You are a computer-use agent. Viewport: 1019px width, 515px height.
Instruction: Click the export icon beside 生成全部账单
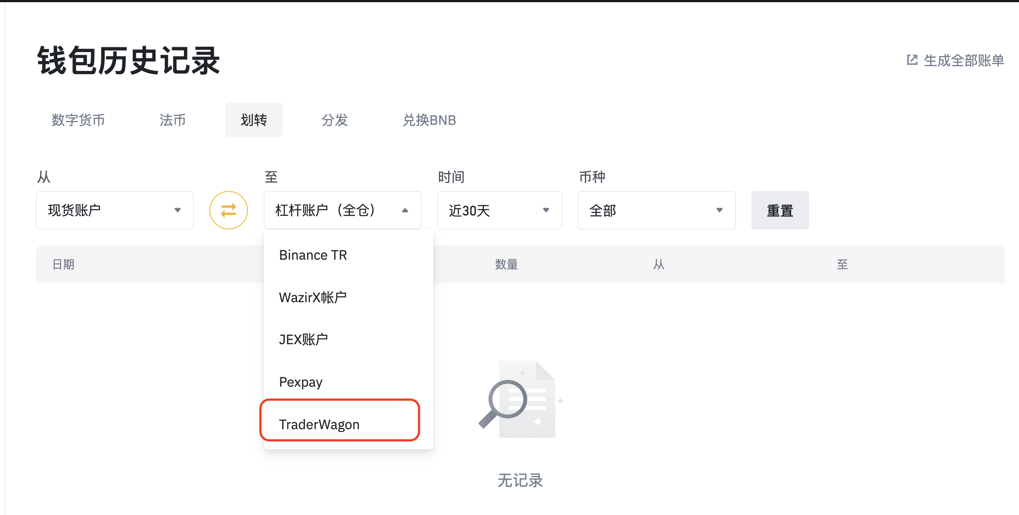tap(912, 60)
